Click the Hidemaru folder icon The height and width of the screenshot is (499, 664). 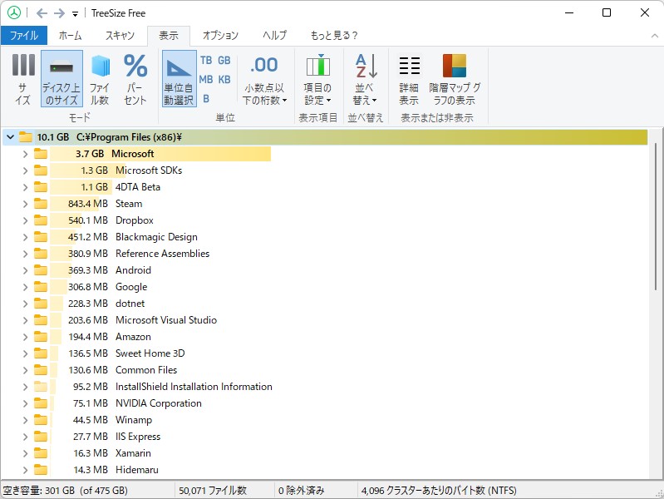(x=41, y=470)
